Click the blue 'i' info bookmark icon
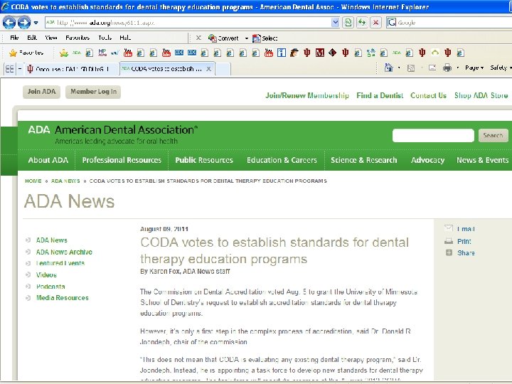This screenshot has height=384, width=512. pos(282,53)
